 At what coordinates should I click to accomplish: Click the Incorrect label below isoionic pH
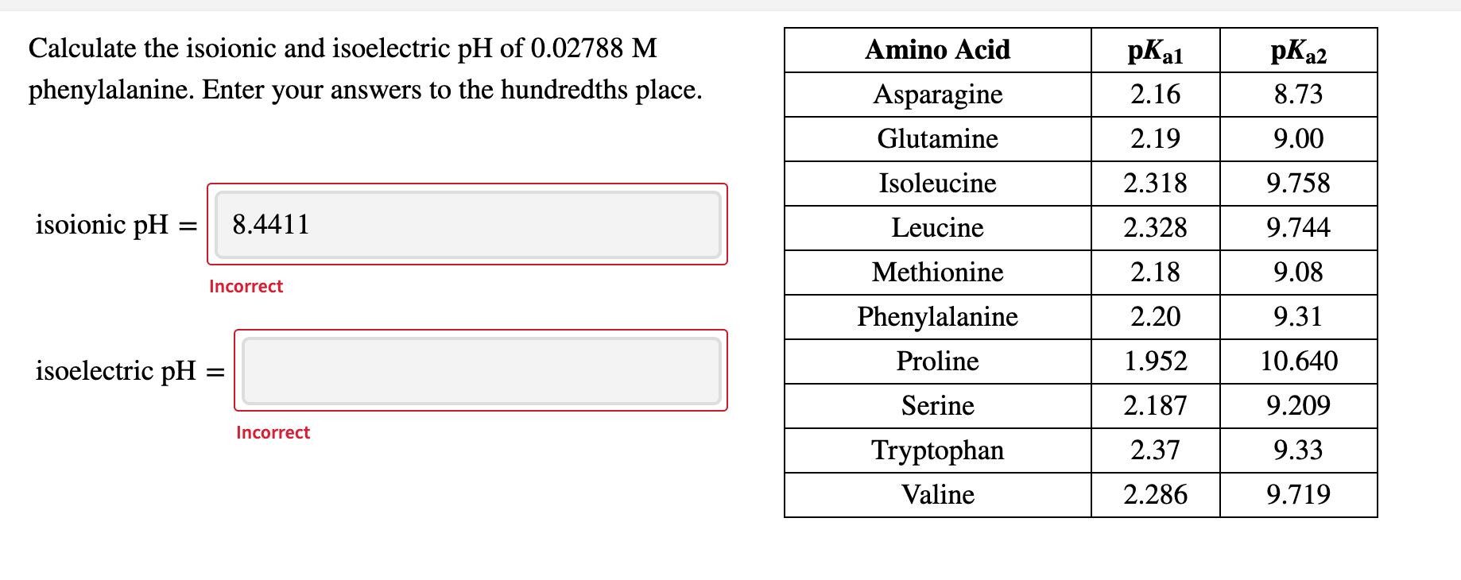click(x=246, y=286)
